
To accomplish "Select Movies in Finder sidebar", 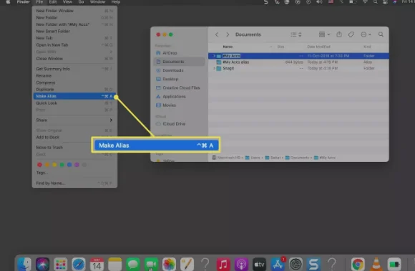I will click(x=179, y=105).
